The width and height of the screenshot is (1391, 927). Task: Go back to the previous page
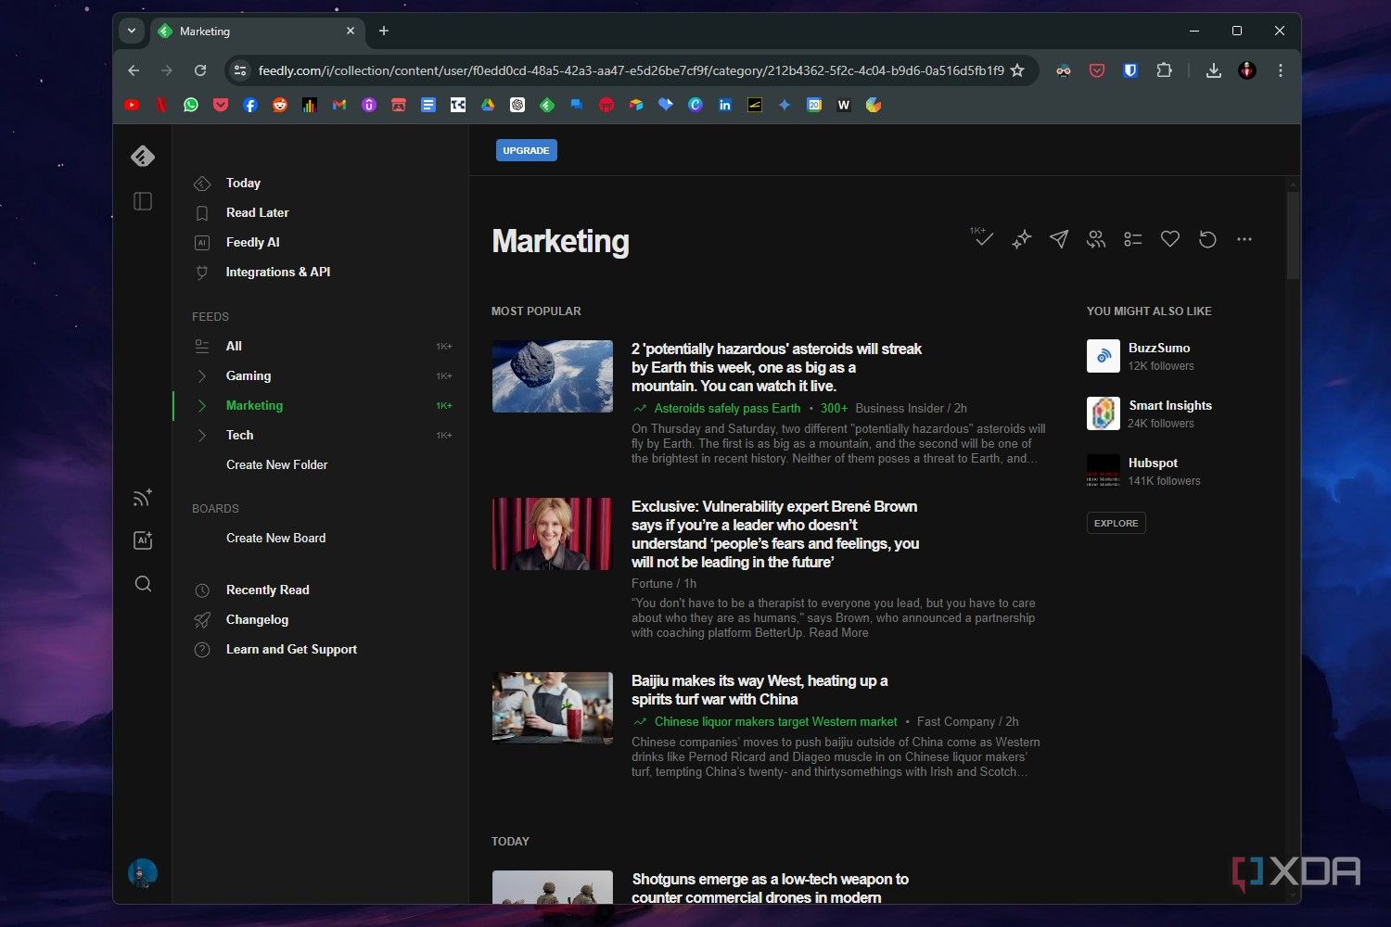coord(134,70)
